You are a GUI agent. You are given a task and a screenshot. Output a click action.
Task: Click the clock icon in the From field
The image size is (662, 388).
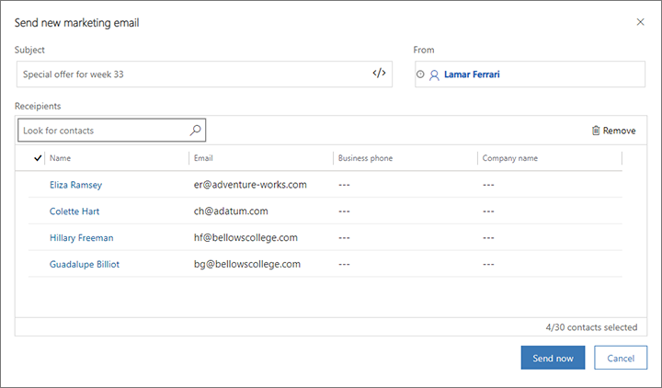pyautogui.click(x=421, y=74)
